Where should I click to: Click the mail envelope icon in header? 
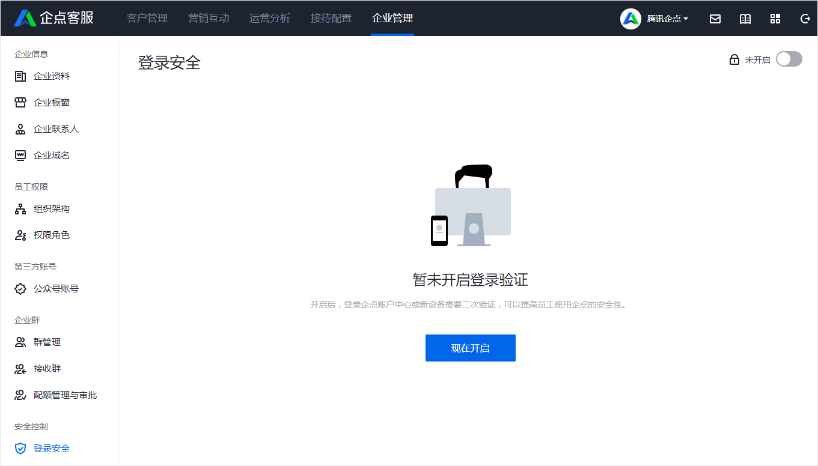click(715, 19)
